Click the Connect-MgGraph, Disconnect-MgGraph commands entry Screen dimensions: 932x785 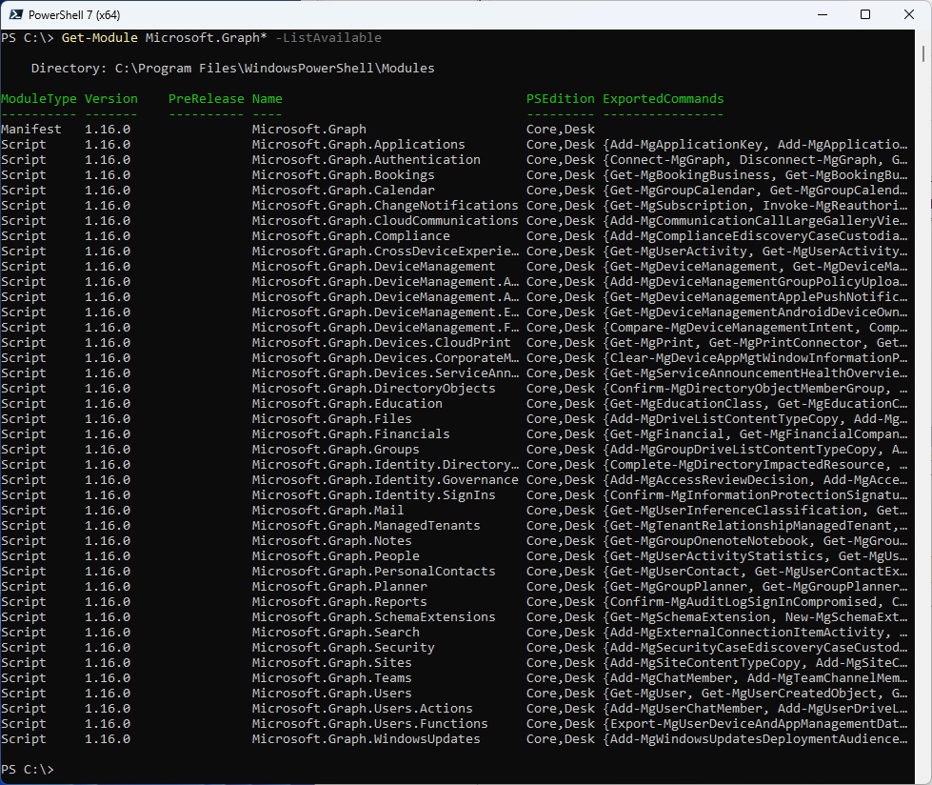tap(756, 160)
